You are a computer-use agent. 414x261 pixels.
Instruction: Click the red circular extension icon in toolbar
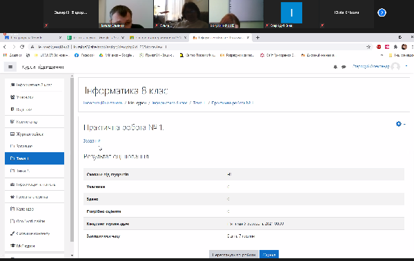pyautogui.click(x=379, y=47)
